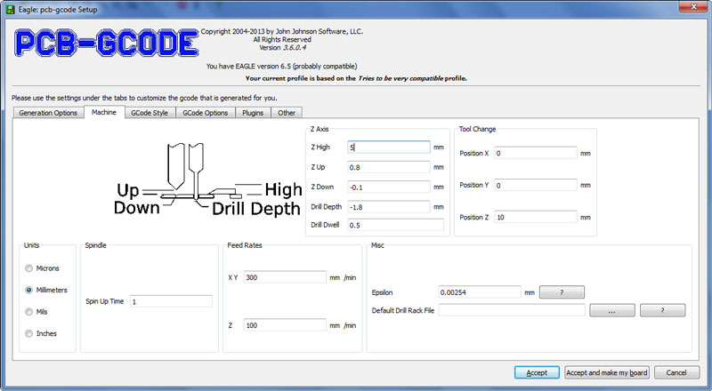The height and width of the screenshot is (391, 712).
Task: Click the Tool Change Position Z field
Action: pos(536,217)
